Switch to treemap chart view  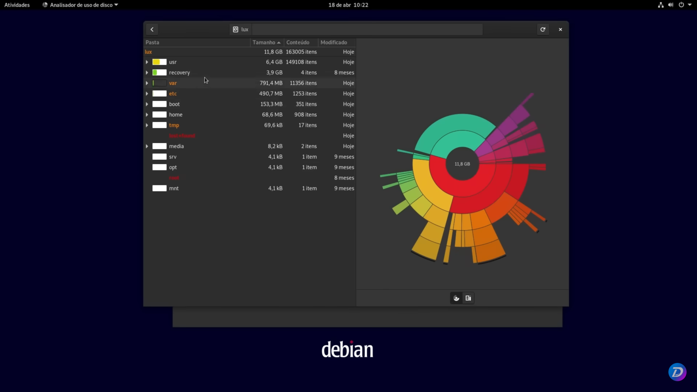tap(468, 298)
